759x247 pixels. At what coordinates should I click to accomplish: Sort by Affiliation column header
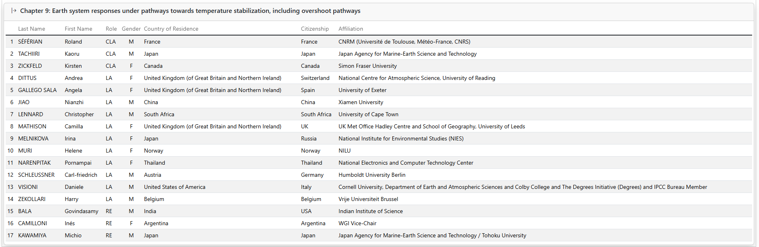pyautogui.click(x=351, y=29)
